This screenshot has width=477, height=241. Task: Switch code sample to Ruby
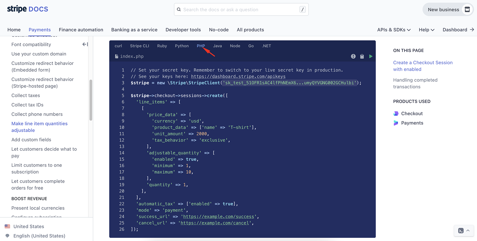pos(162,46)
